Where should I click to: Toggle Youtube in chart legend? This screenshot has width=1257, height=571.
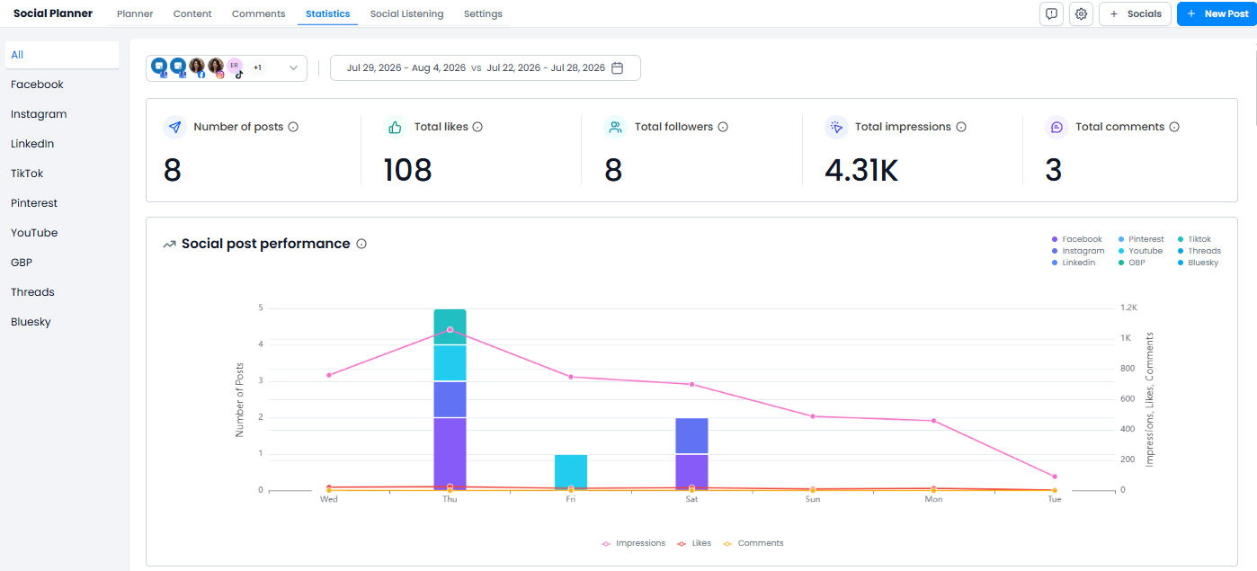coord(1140,251)
